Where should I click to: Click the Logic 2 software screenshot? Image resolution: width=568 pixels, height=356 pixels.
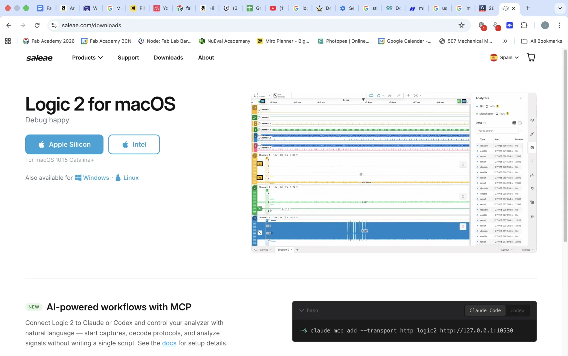click(394, 172)
